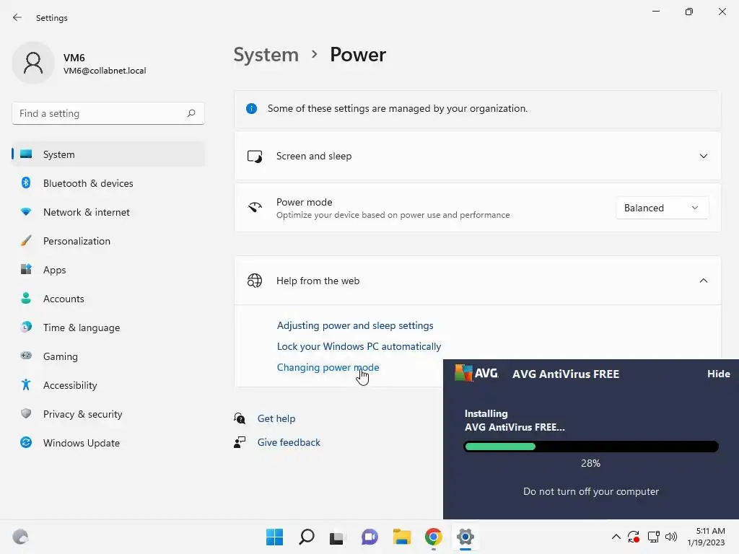Click the Get help headset icon
Viewport: 739px width, 554px height.
click(240, 418)
